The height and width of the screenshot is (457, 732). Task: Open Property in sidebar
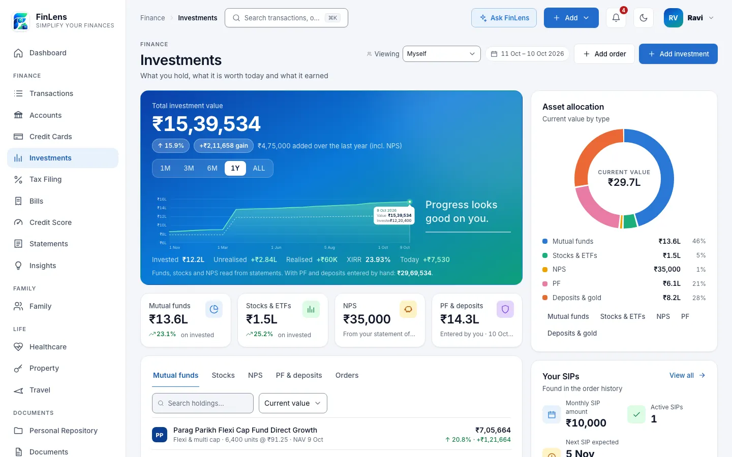[63, 368]
